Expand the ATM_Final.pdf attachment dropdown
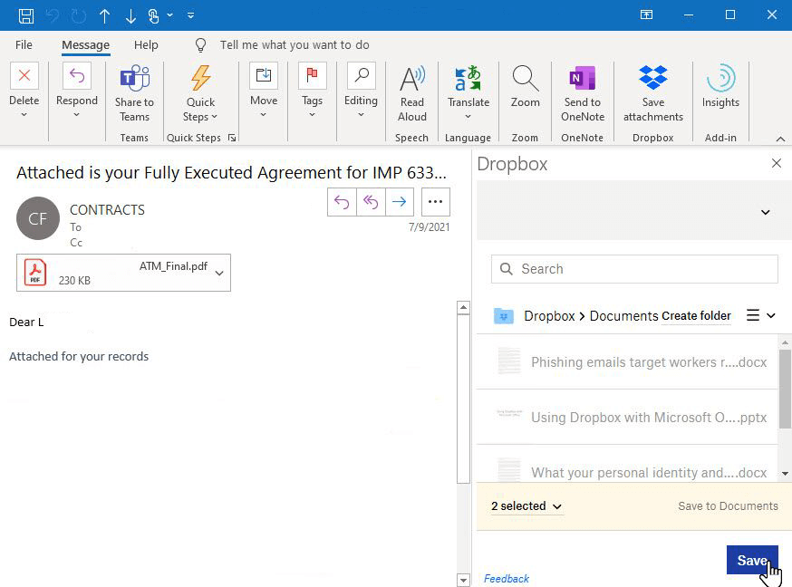 pos(219,273)
